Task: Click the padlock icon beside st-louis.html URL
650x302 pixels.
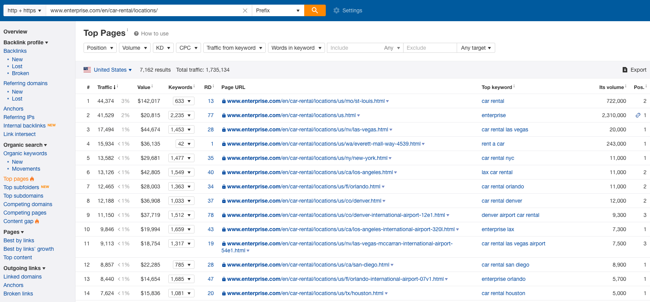Action: point(224,101)
